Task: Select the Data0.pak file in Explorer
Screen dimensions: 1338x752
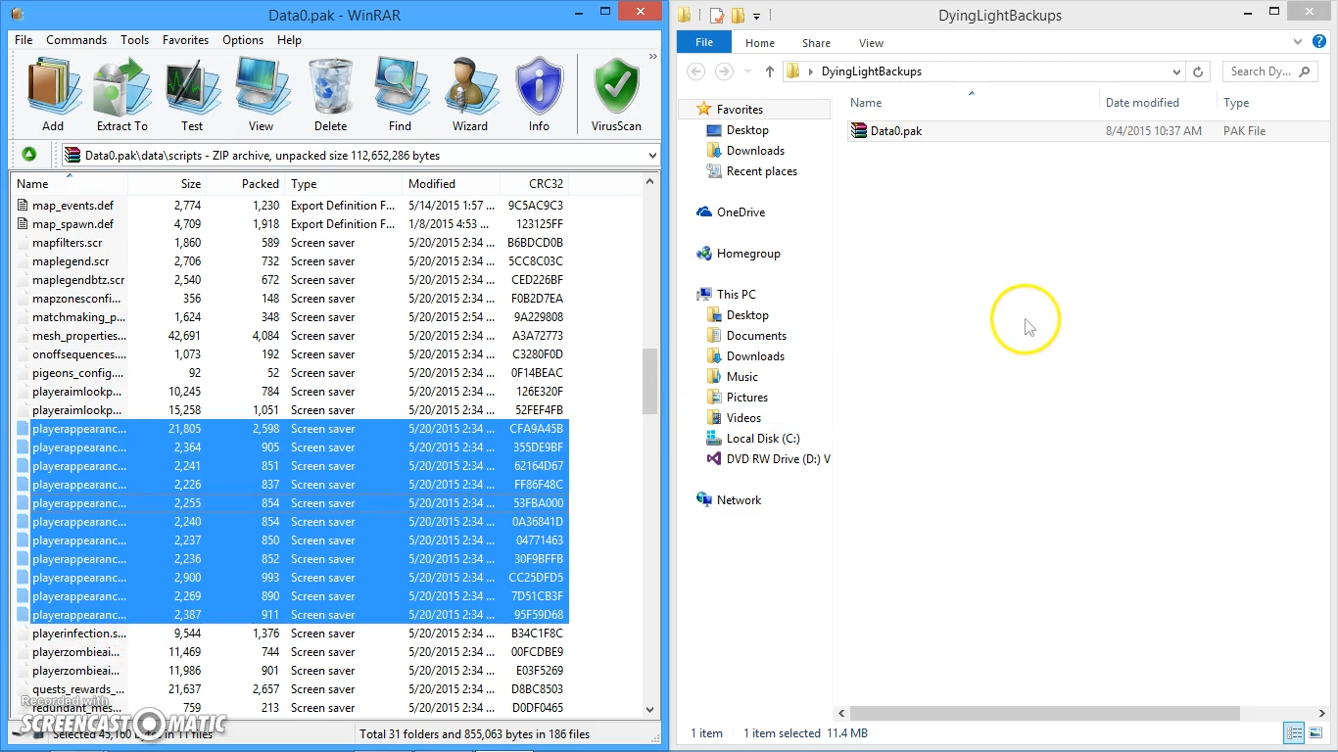Action: click(896, 131)
